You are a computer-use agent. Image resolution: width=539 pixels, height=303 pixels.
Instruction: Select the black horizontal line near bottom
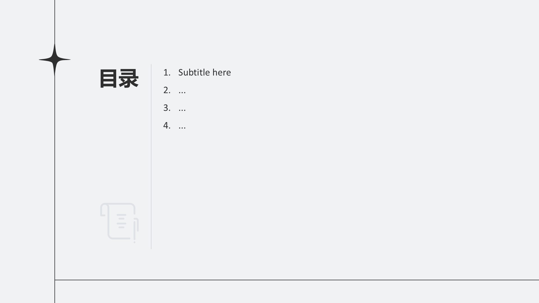297,280
